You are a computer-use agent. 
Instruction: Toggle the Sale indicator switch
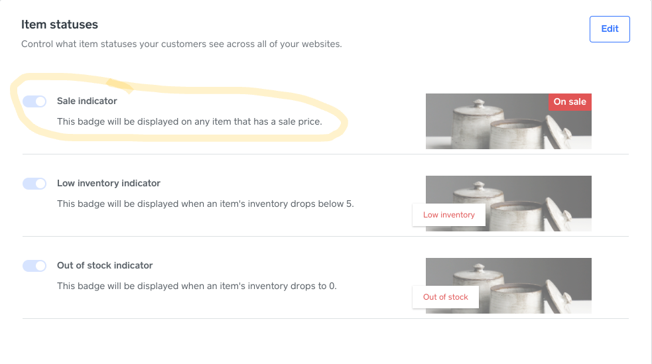[34, 101]
